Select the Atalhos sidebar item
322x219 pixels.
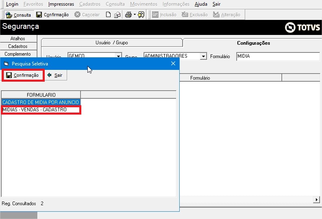(x=18, y=39)
